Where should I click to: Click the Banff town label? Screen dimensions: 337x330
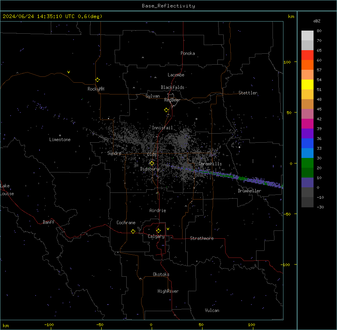click(48, 222)
